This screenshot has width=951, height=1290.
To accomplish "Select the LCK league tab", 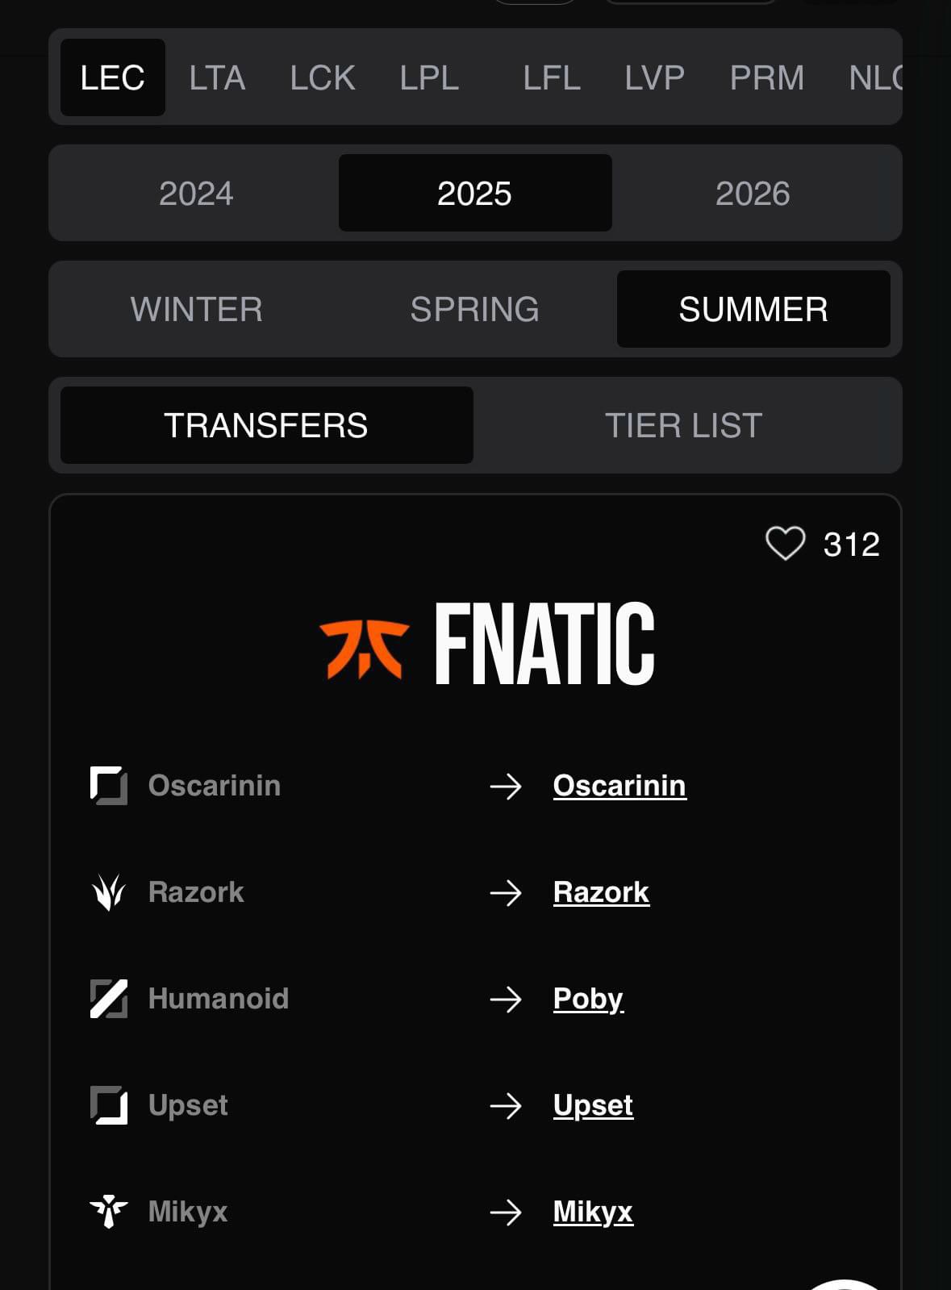I will point(323,77).
